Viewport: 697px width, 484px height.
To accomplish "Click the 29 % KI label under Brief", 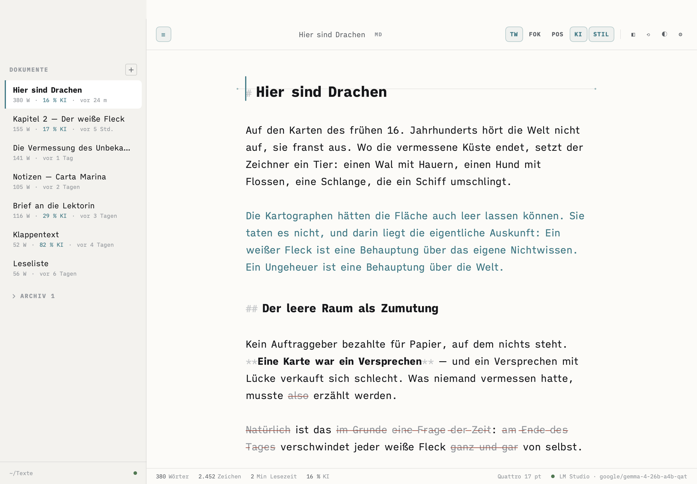I will pos(55,216).
